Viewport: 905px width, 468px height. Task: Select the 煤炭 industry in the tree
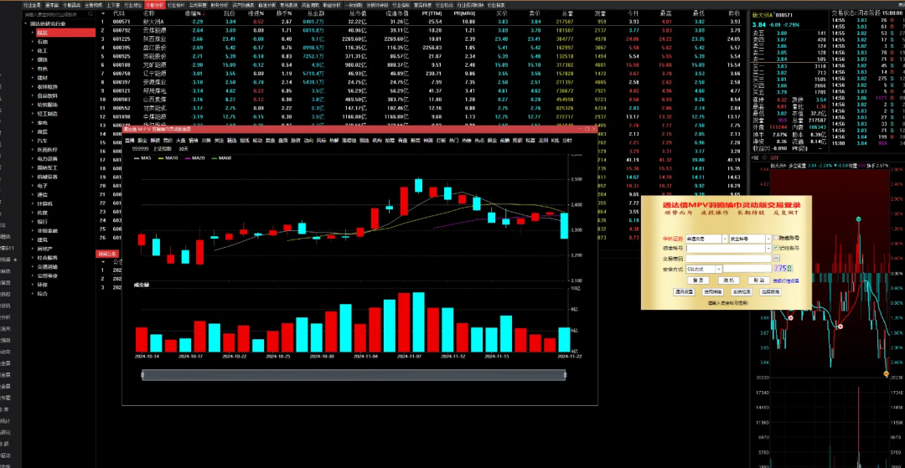[x=65, y=33]
